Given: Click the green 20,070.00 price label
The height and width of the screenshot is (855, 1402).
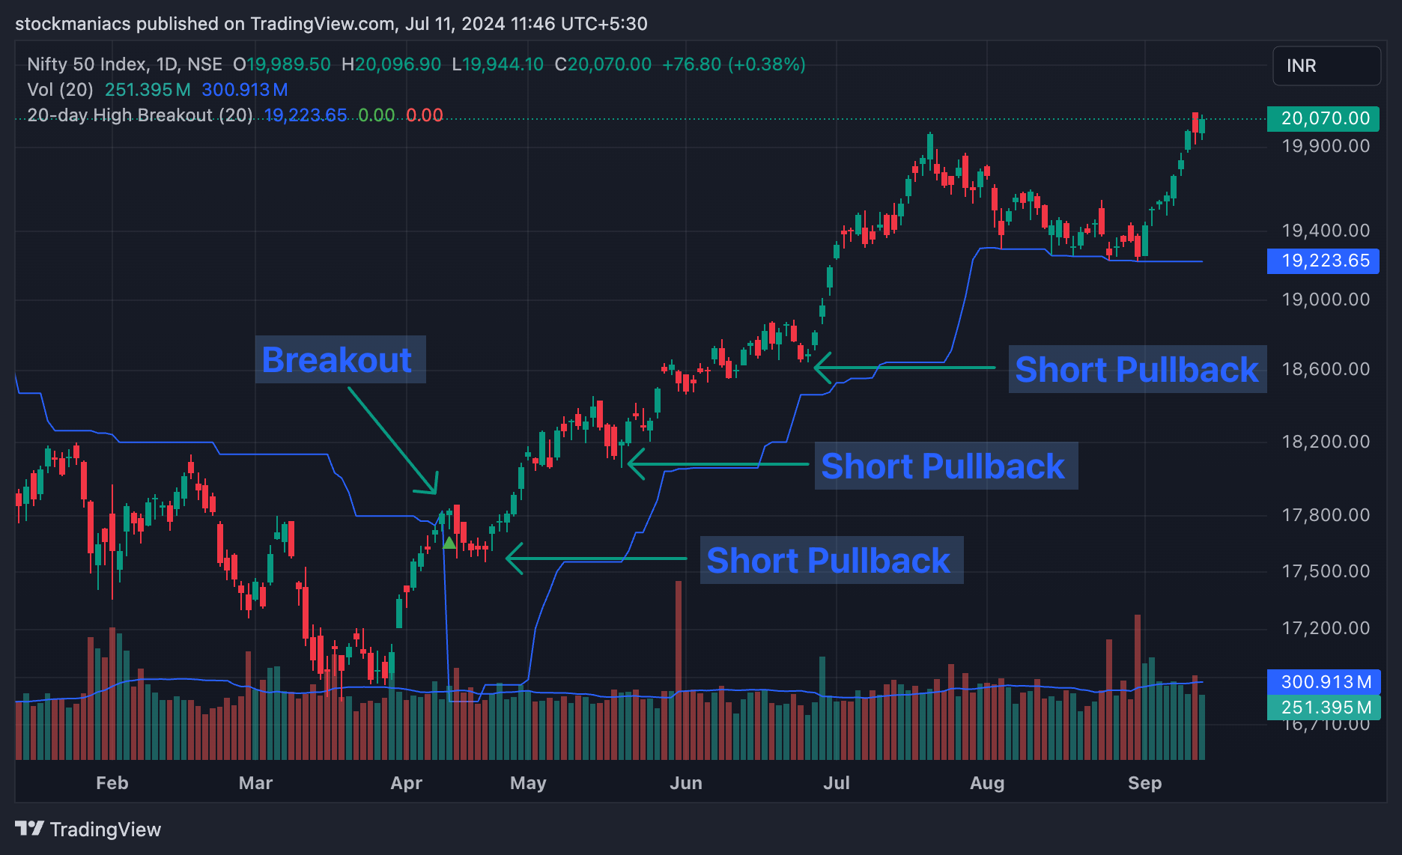Looking at the screenshot, I should coord(1323,118).
